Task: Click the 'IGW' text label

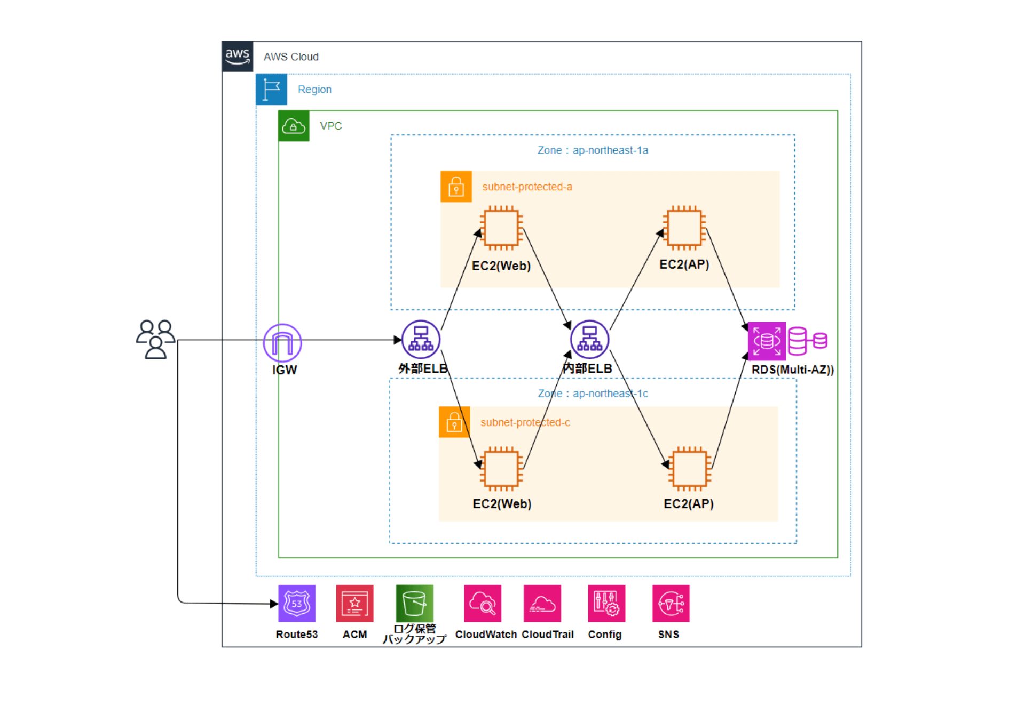Action: tap(285, 370)
